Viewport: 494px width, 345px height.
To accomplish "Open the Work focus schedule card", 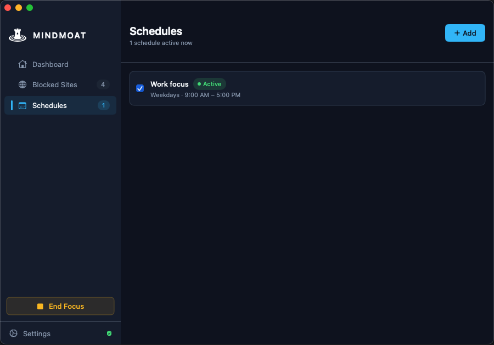I will pyautogui.click(x=307, y=88).
